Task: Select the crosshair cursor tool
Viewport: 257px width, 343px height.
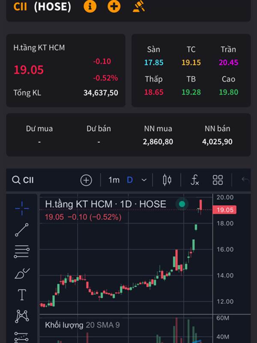Action: pos(22,208)
